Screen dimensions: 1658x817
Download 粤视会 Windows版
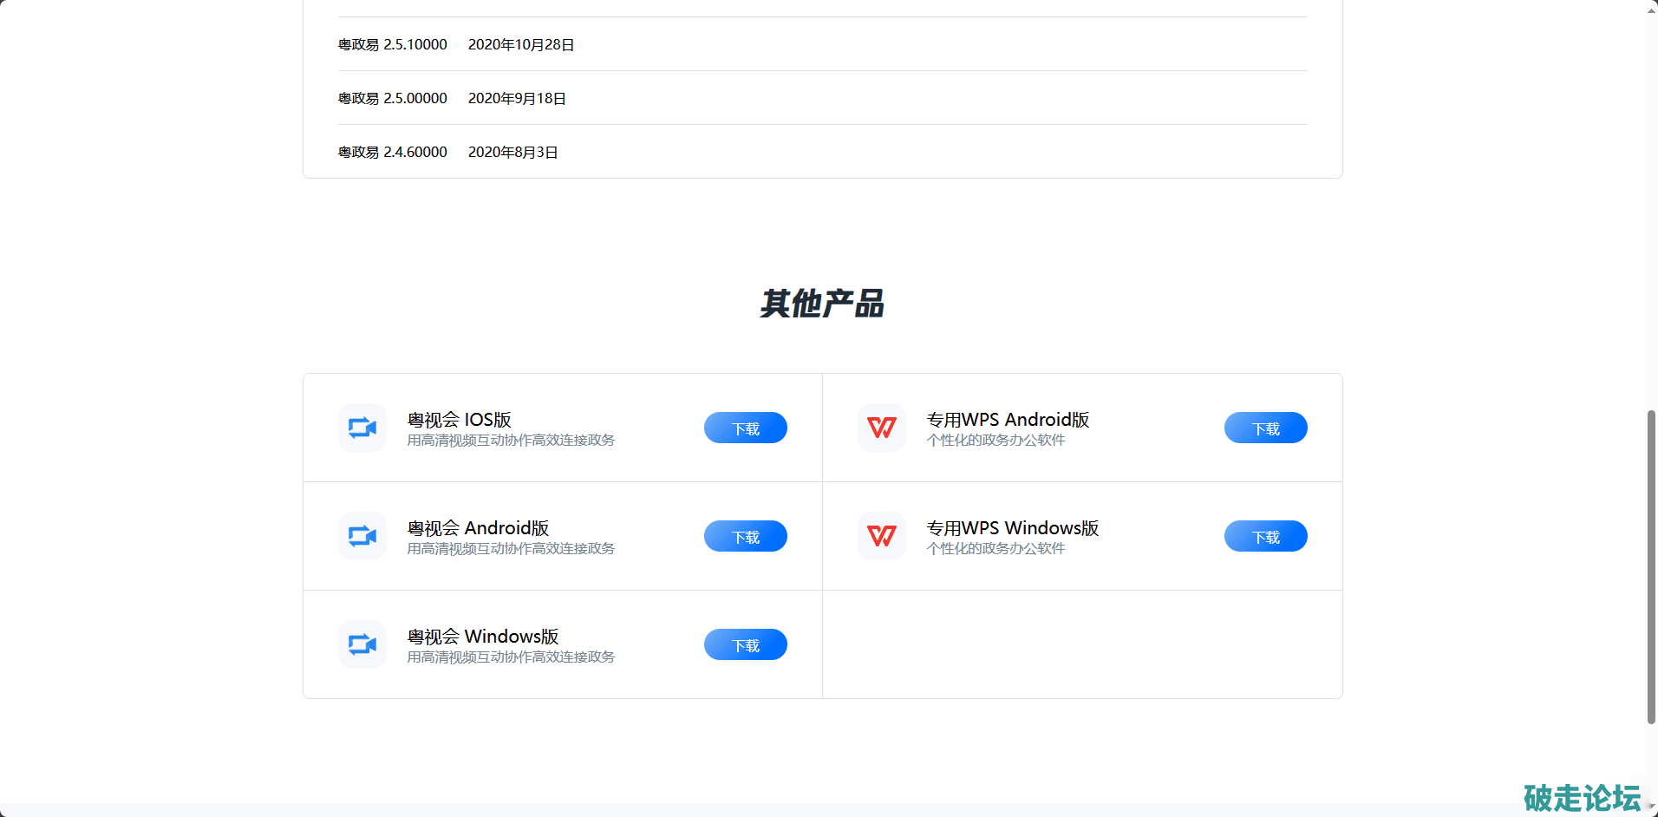pyautogui.click(x=745, y=644)
